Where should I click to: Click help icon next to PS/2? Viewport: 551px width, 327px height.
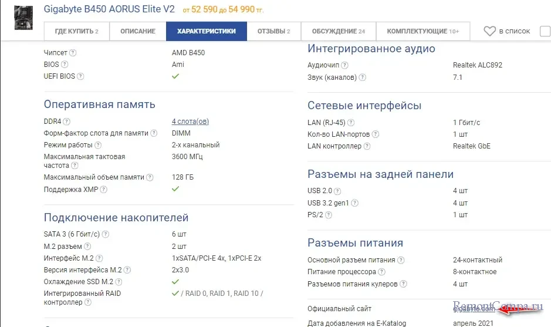coord(329,215)
